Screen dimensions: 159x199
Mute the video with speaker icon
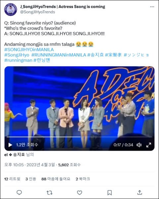139,145
